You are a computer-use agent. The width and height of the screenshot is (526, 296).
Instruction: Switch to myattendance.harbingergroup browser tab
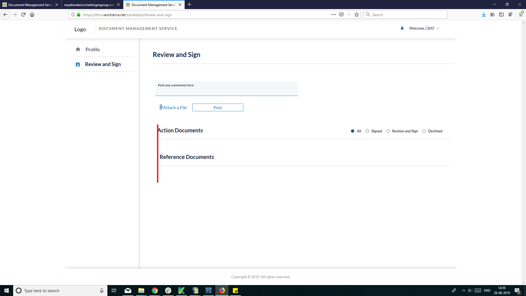89,5
